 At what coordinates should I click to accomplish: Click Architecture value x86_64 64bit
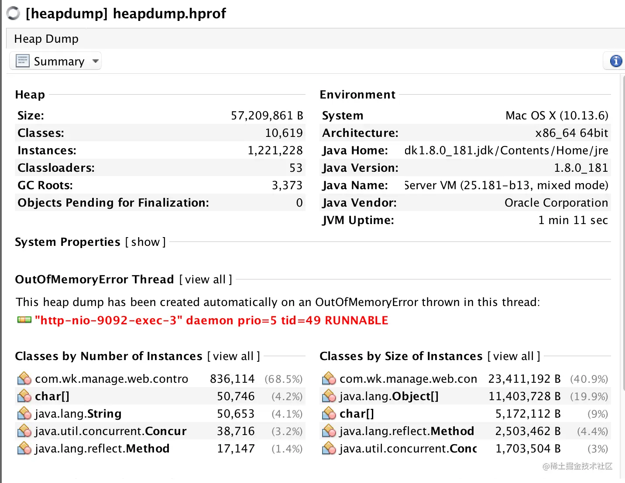pos(572,133)
